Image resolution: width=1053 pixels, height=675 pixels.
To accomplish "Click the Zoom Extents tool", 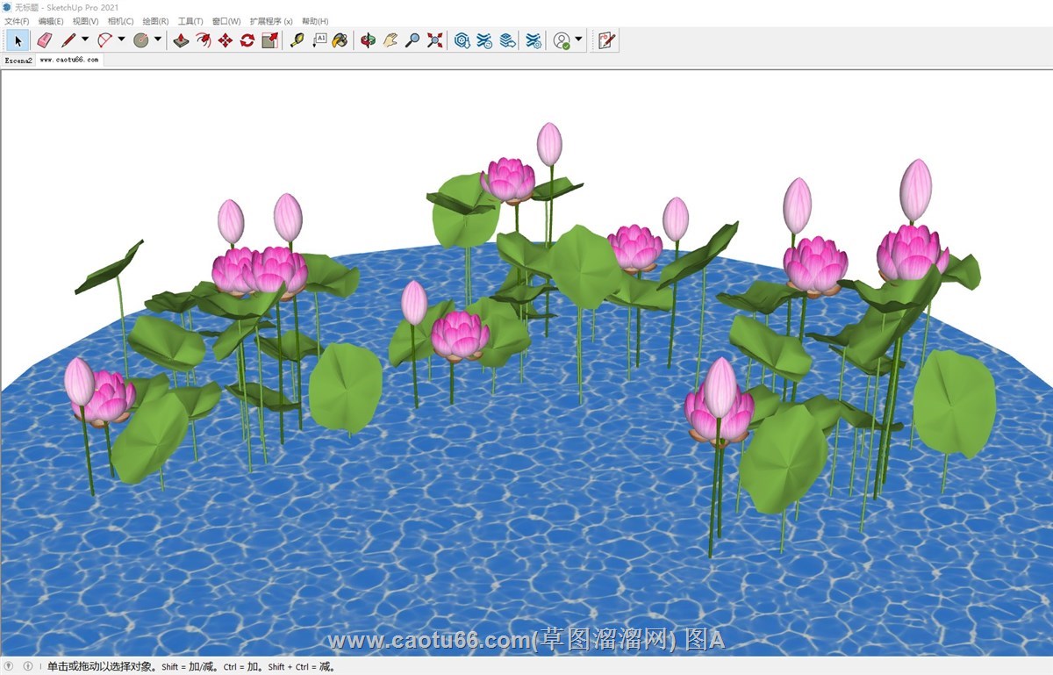I will click(x=434, y=40).
